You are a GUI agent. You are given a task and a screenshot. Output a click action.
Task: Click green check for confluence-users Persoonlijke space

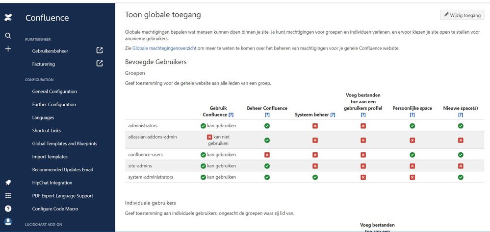(x=412, y=155)
